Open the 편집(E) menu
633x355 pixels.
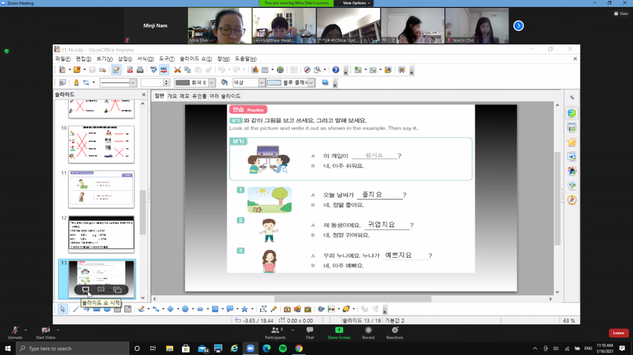84,59
